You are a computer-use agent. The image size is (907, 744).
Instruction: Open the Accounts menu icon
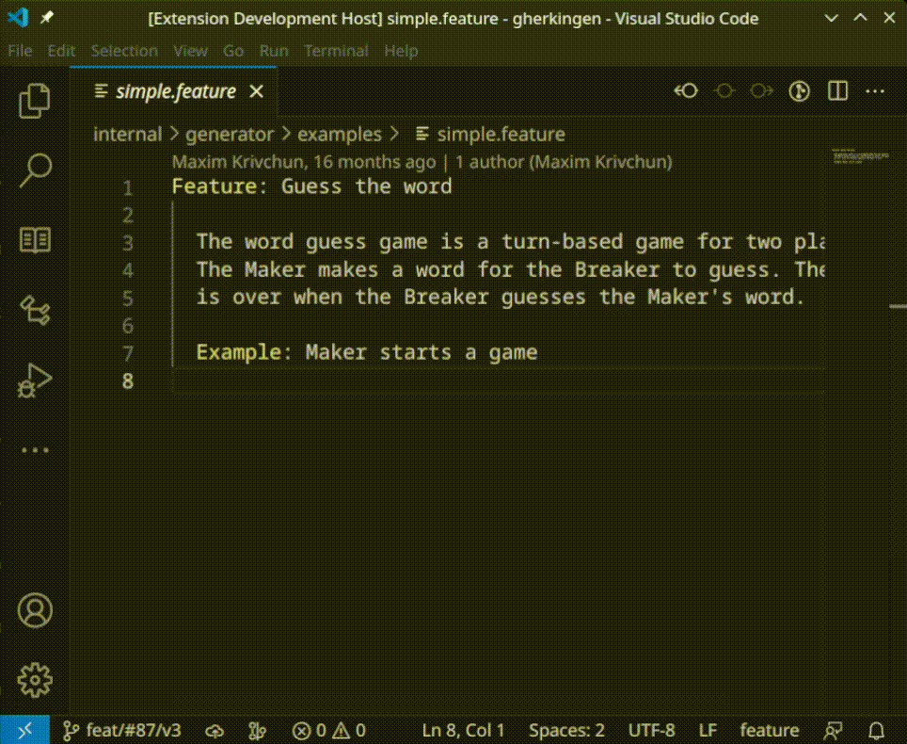click(35, 609)
